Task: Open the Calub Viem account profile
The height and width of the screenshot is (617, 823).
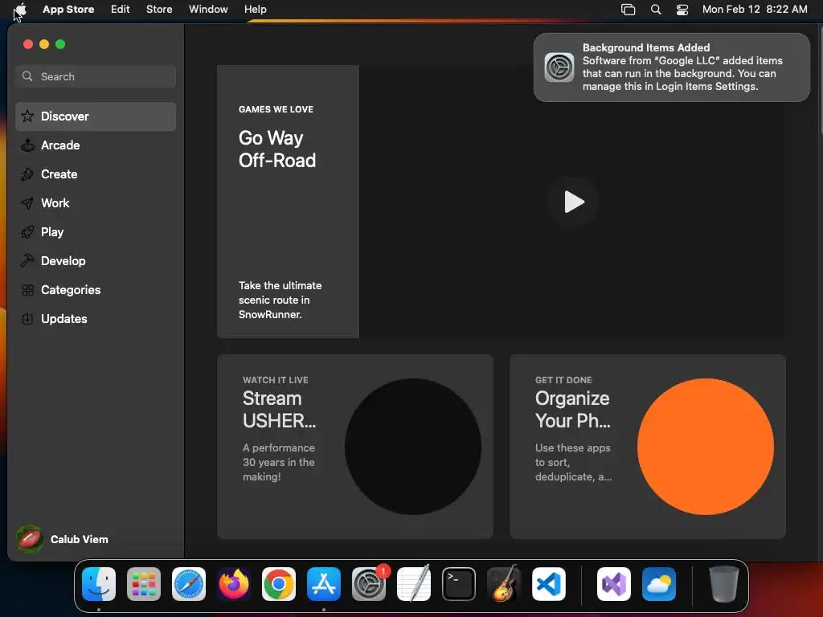Action: point(63,539)
